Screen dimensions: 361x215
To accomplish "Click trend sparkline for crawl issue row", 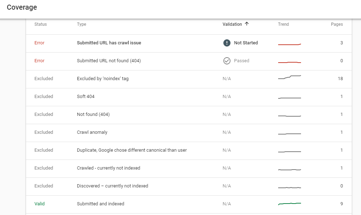I will pyautogui.click(x=290, y=44).
